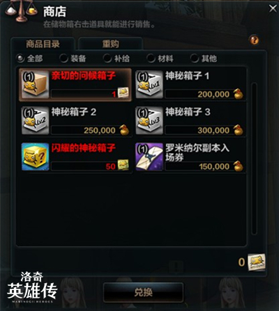Open the orange question mark help icon
Image resolution: width=279 pixels, height=311 pixels.
pyautogui.click(x=254, y=40)
